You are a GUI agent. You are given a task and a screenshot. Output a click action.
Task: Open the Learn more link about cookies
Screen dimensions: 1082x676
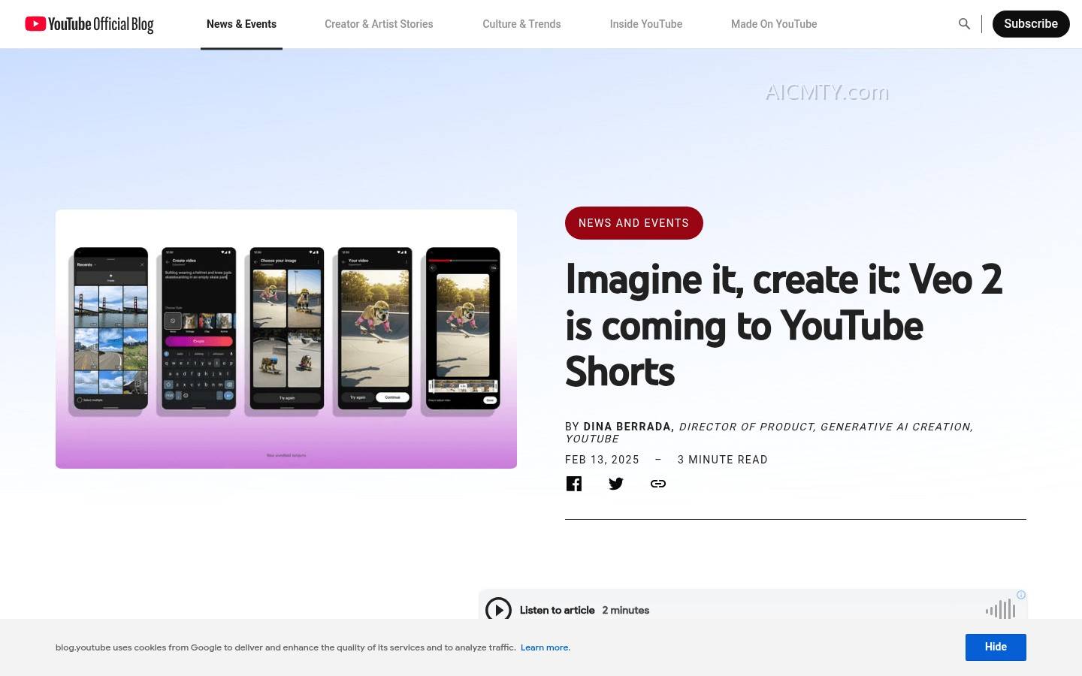545,647
